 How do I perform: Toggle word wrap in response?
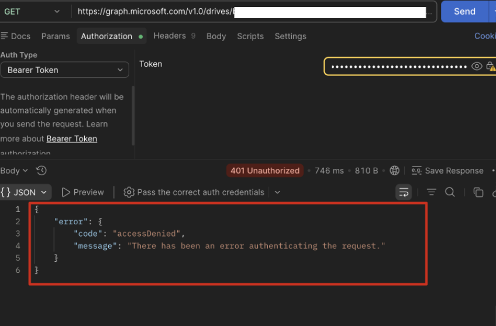click(404, 192)
